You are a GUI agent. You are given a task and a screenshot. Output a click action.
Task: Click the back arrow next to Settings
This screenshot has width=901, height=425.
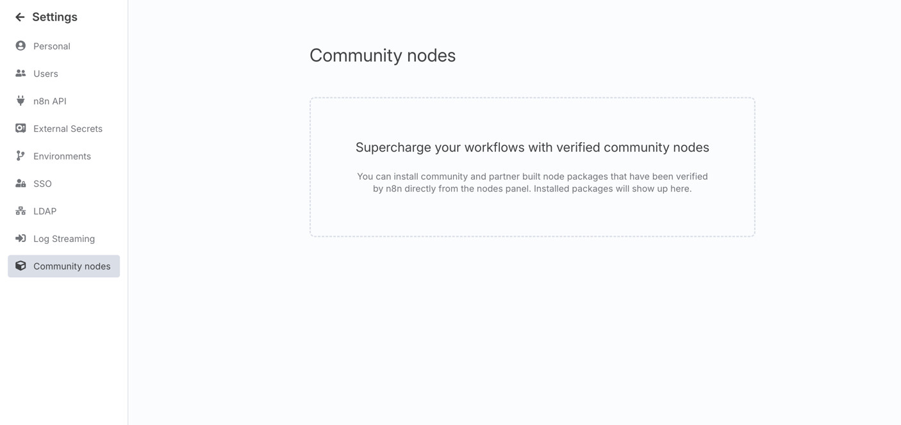[x=20, y=17]
